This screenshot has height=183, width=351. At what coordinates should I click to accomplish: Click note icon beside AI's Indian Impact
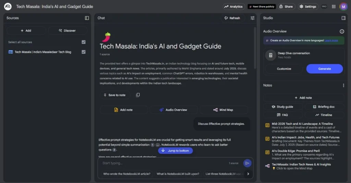pyautogui.click(x=267, y=139)
